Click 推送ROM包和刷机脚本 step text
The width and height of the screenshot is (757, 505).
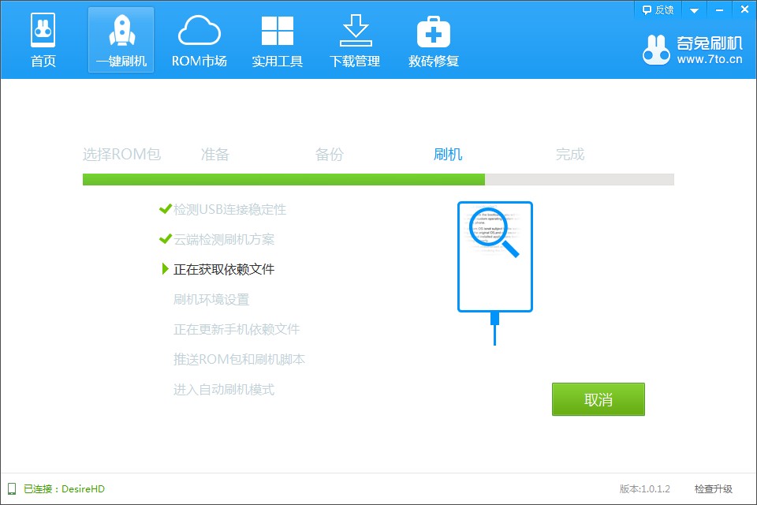pyautogui.click(x=240, y=359)
